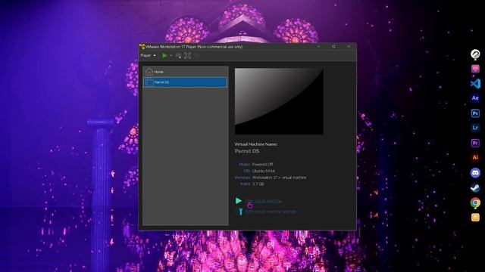Open Discord from dock
Viewport: 485px width, 272px height.
pos(475,173)
